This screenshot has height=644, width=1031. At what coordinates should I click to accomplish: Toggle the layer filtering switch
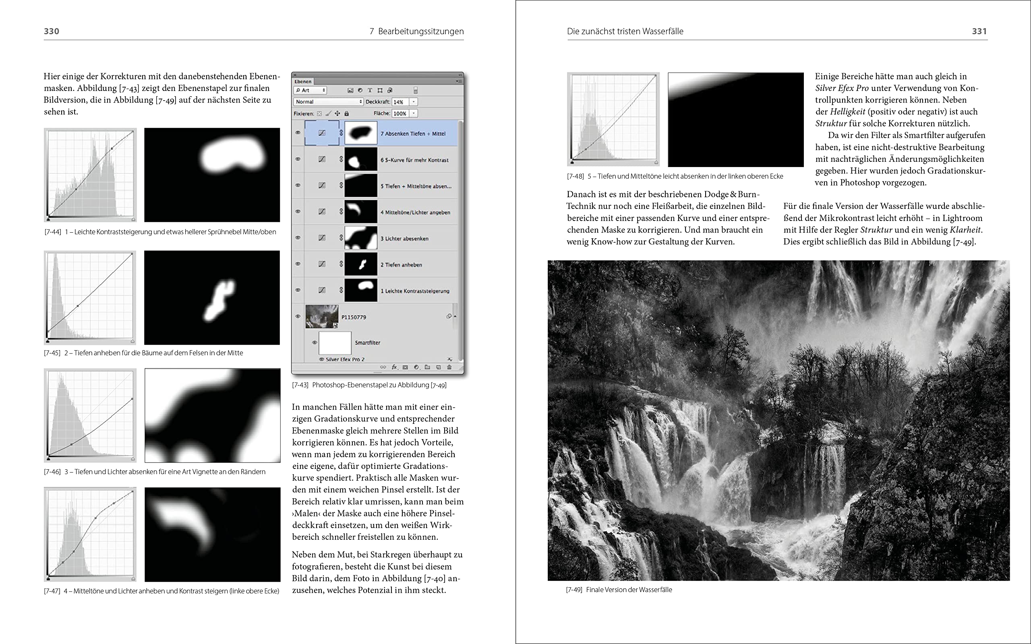pyautogui.click(x=415, y=90)
